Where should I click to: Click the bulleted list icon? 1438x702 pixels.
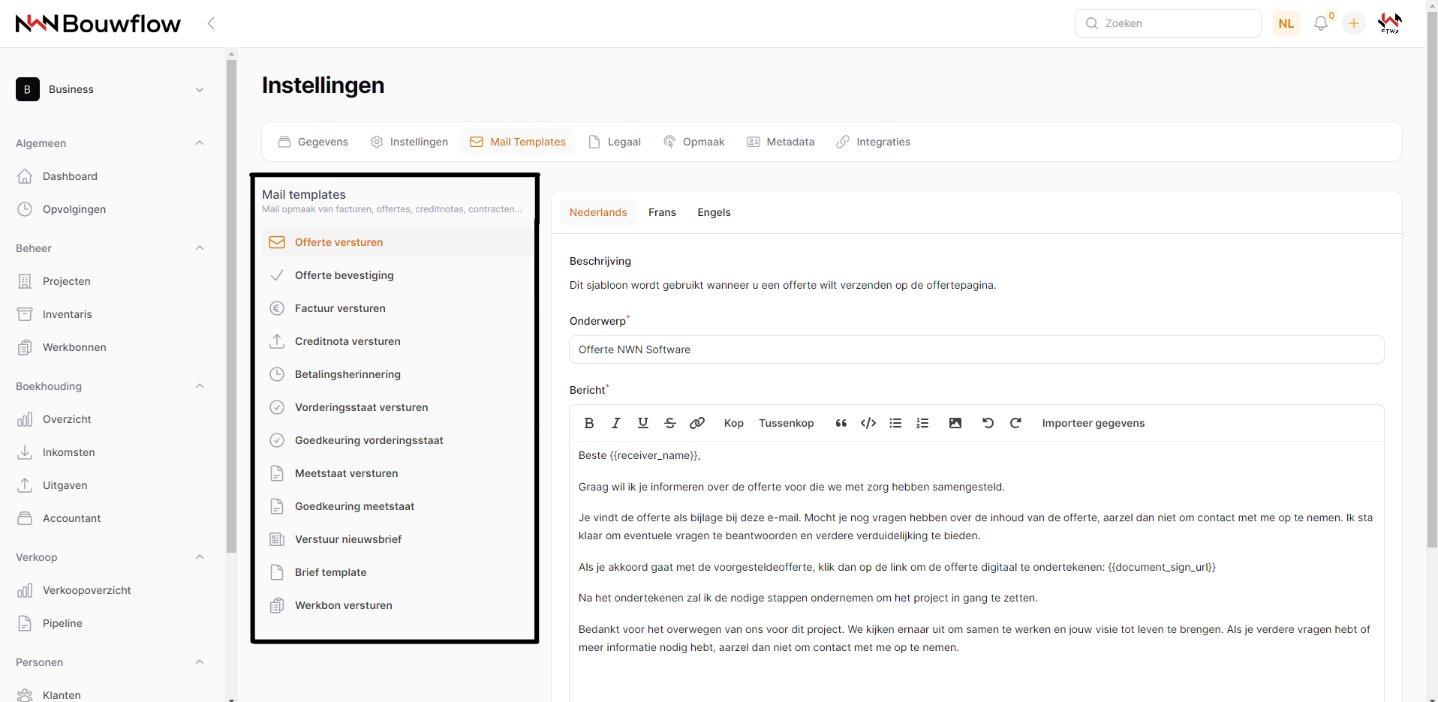pos(895,423)
